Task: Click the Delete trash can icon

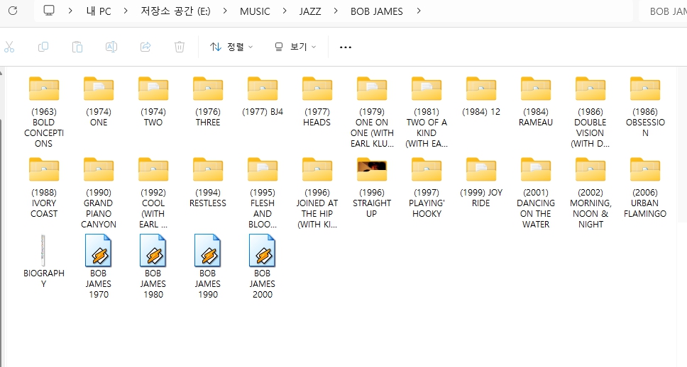Action: pos(180,47)
